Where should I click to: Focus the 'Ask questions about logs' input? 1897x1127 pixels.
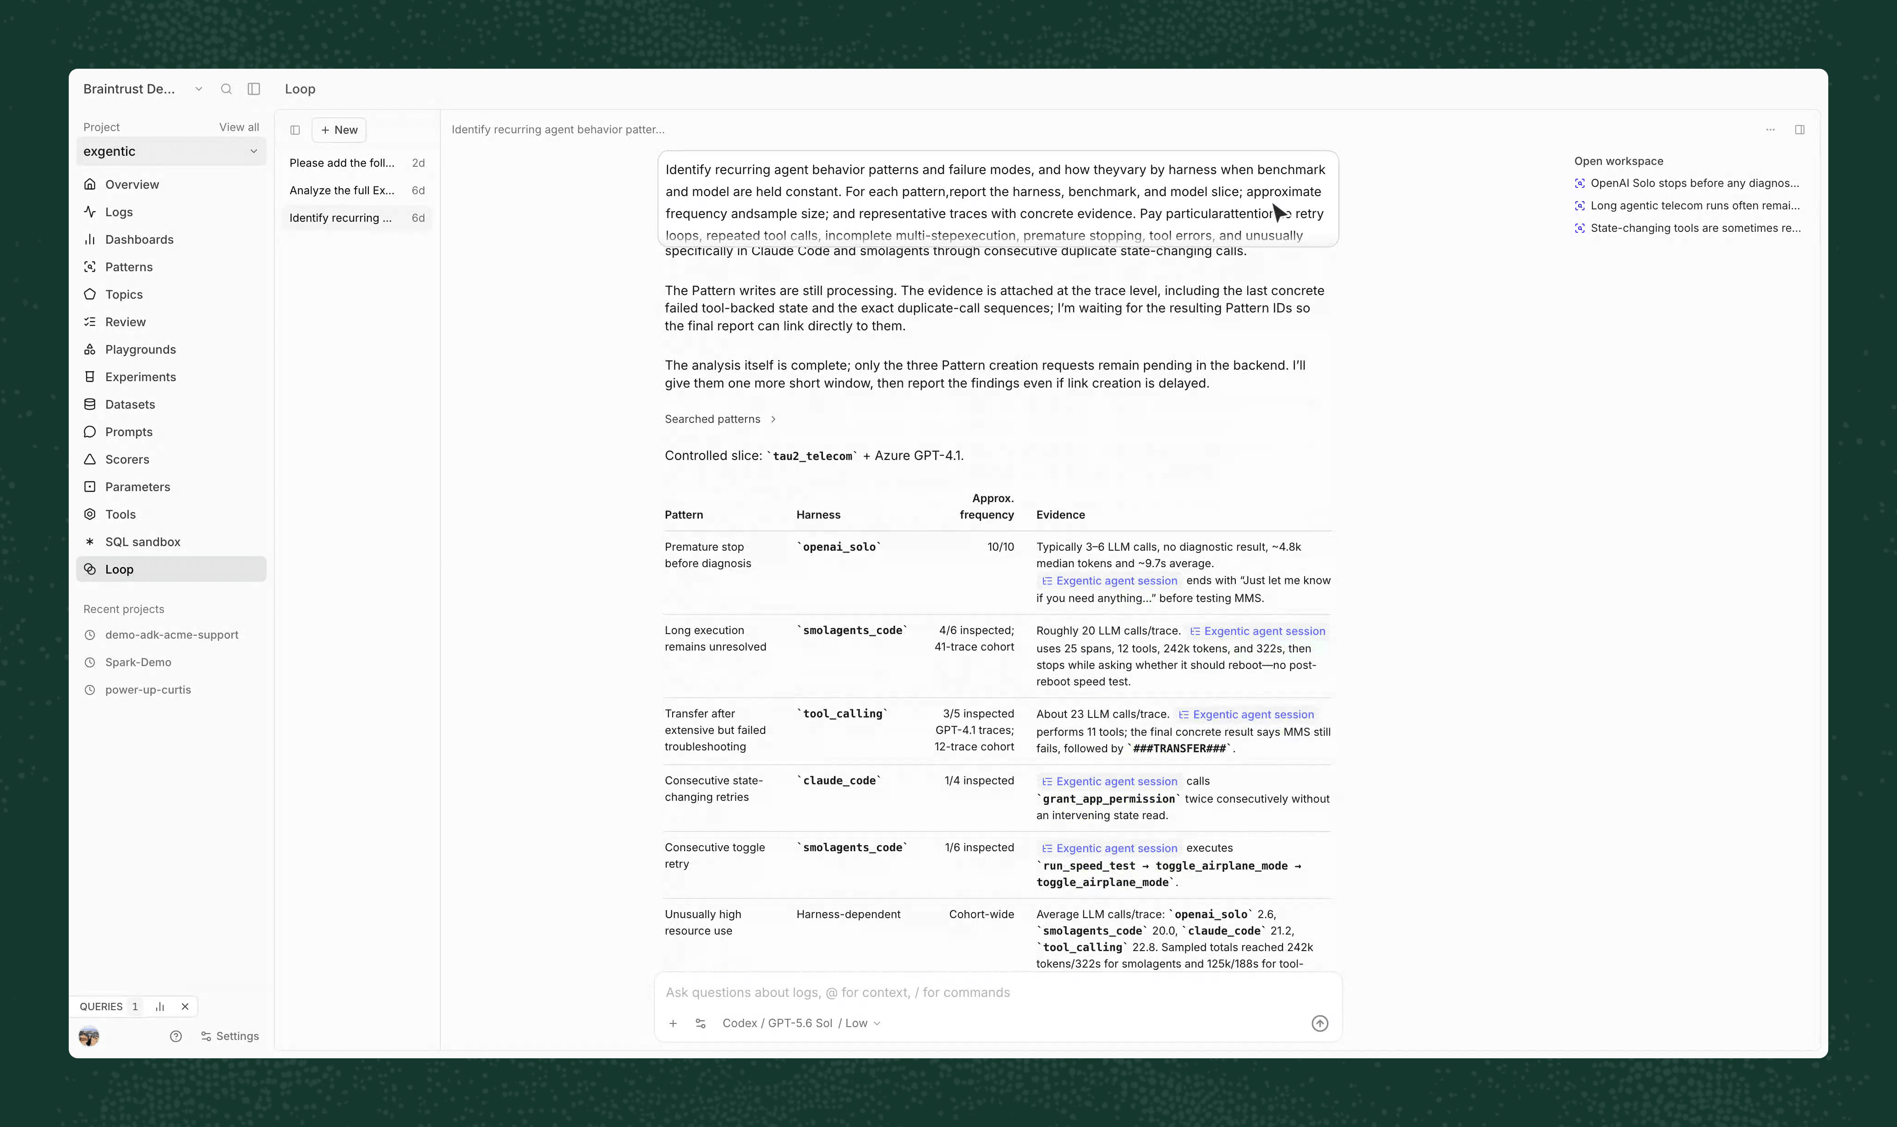click(x=997, y=993)
